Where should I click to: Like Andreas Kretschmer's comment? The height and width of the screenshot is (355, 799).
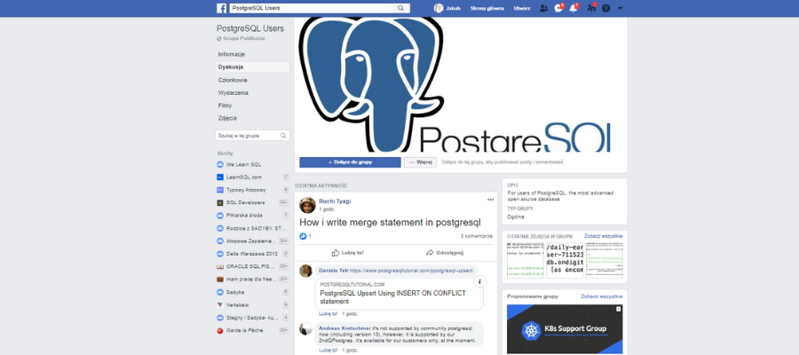328,351
